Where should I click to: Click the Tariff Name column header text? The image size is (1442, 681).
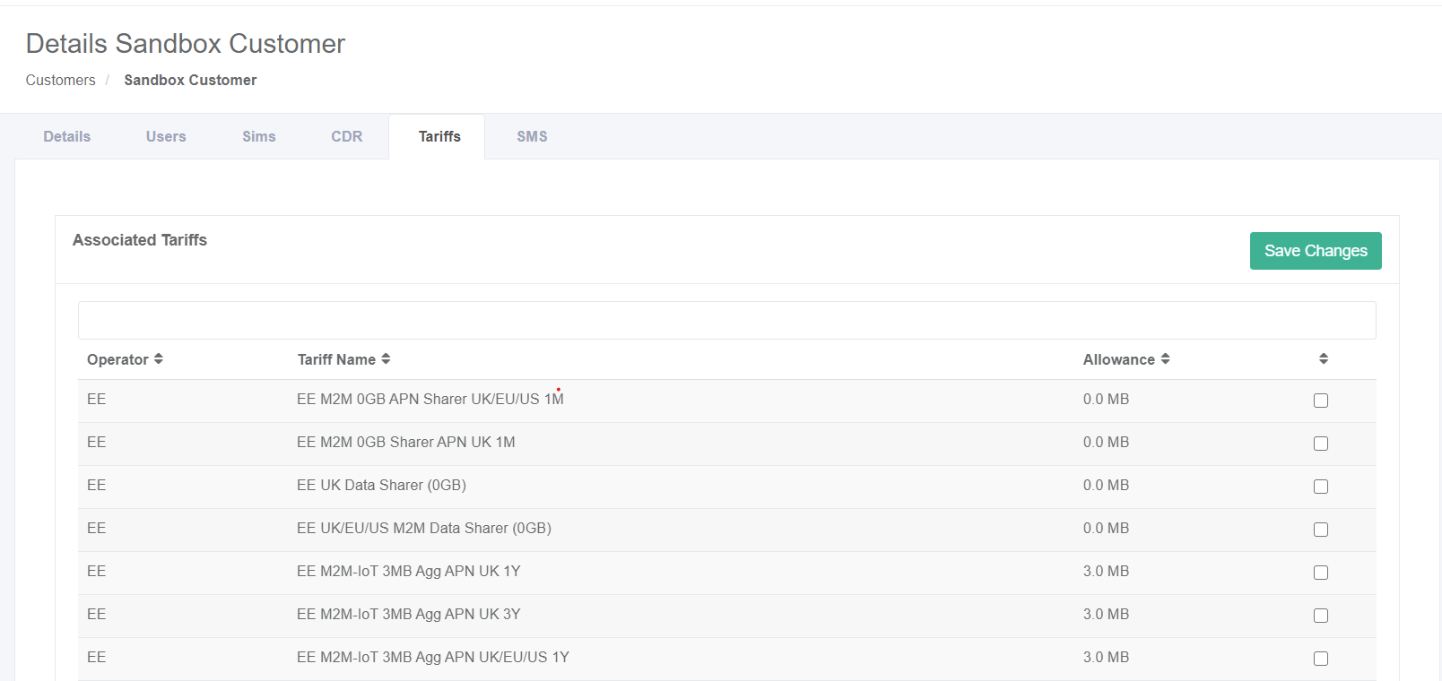[x=336, y=359]
